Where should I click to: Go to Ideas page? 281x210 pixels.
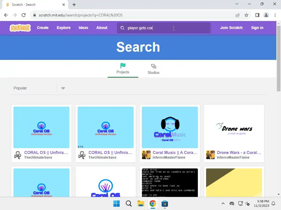pyautogui.click(x=83, y=28)
